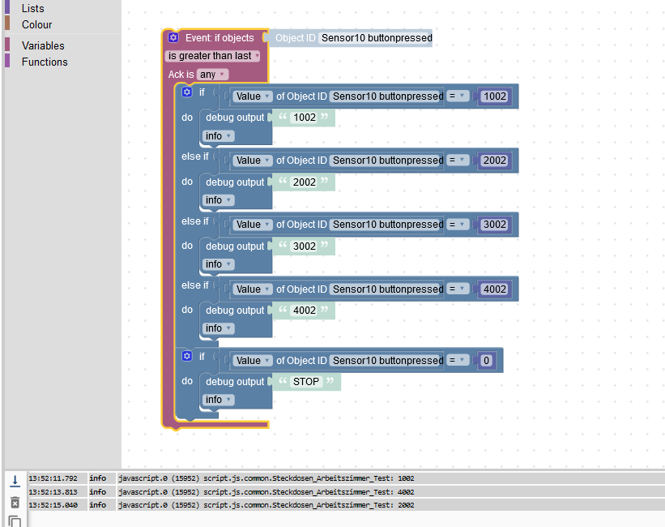Open equals operator dropdown before 3002
665x527 pixels.
[x=457, y=225]
